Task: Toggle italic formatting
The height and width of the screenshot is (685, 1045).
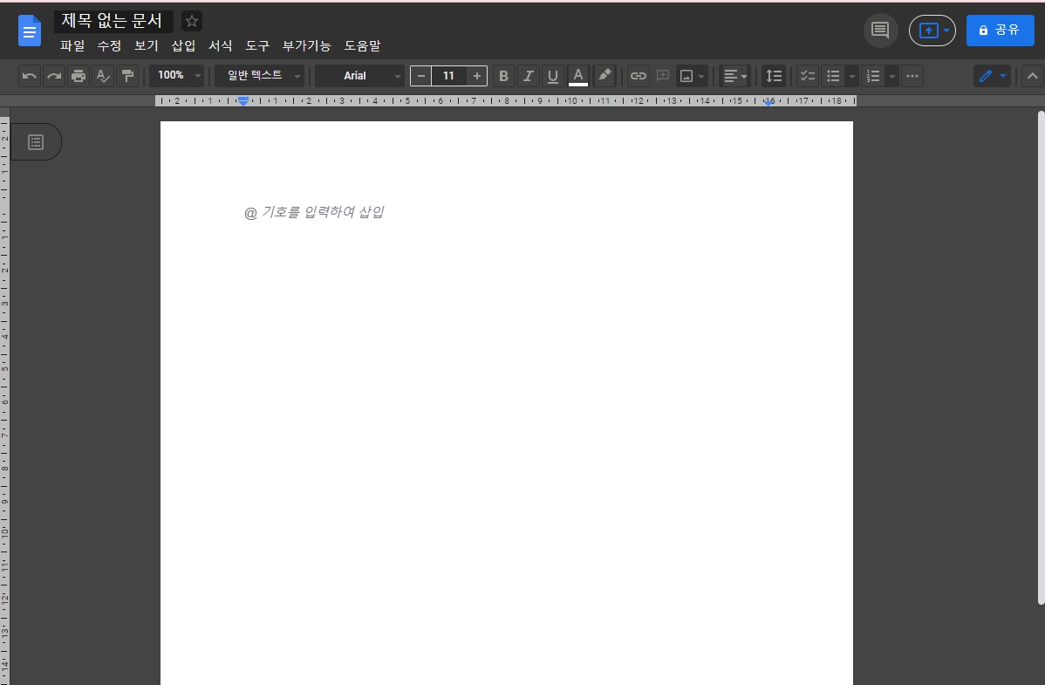Action: pos(528,76)
